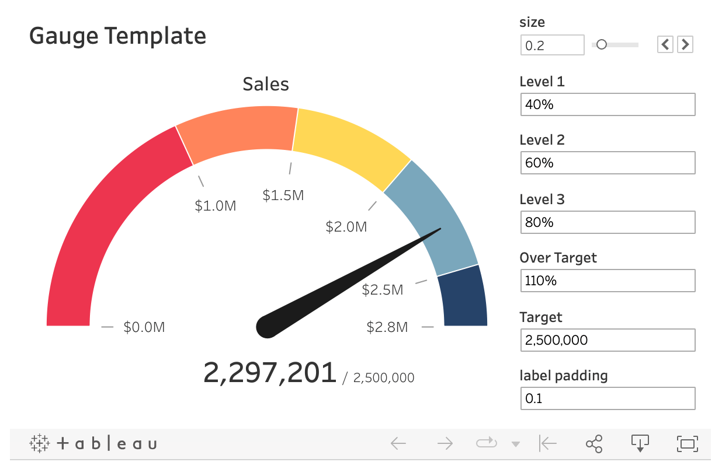Click the Undo arrow in the toolbar

click(398, 444)
